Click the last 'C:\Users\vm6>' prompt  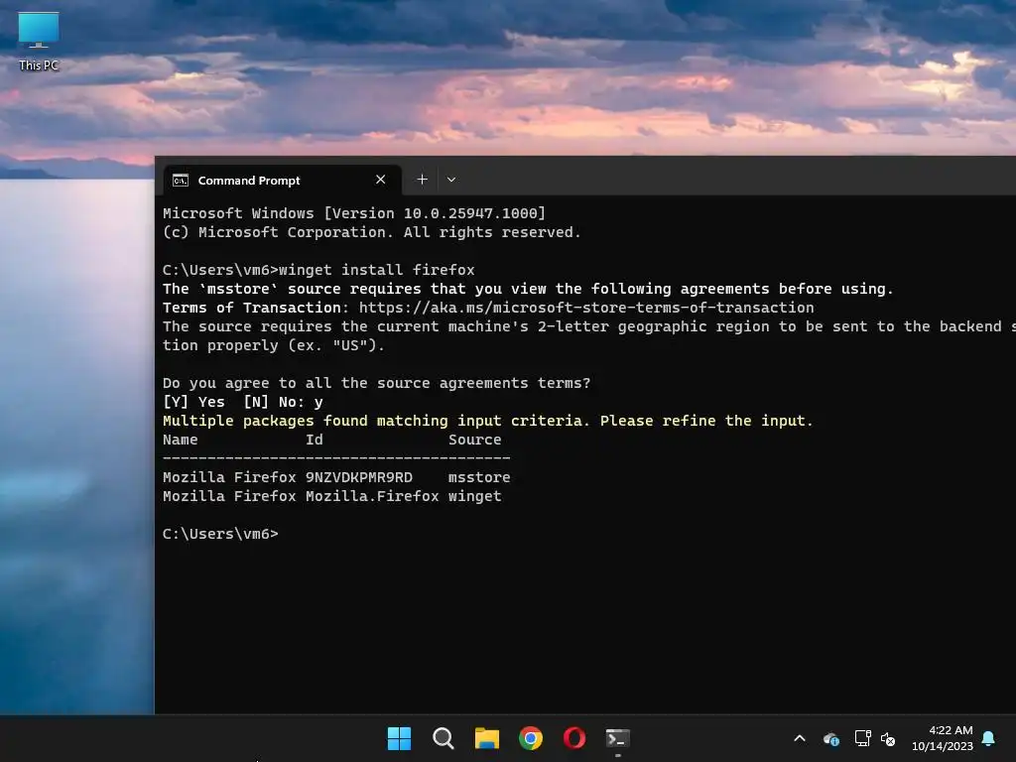[220, 534]
